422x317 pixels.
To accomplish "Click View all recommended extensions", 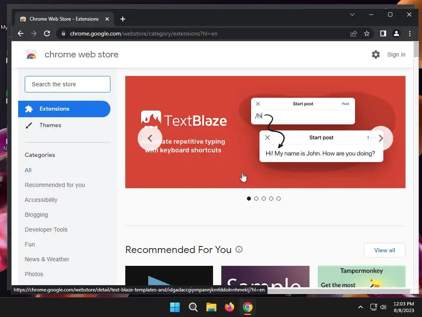I will pos(384,250).
